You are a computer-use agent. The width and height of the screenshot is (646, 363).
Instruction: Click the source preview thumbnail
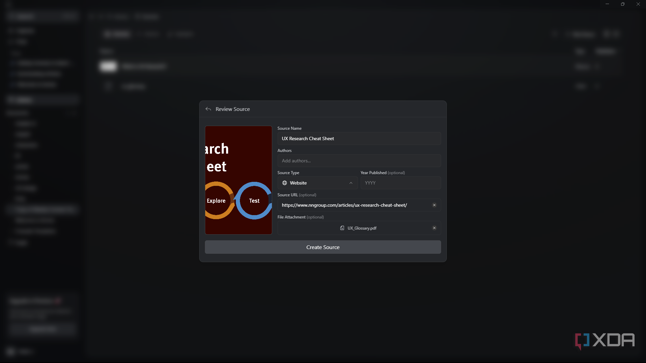tap(238, 180)
